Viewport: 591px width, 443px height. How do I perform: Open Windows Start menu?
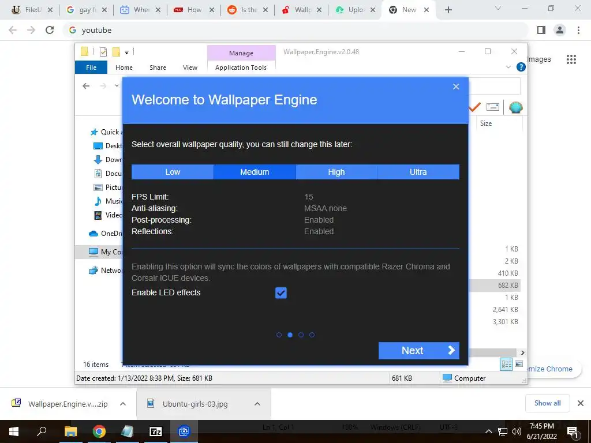click(14, 431)
